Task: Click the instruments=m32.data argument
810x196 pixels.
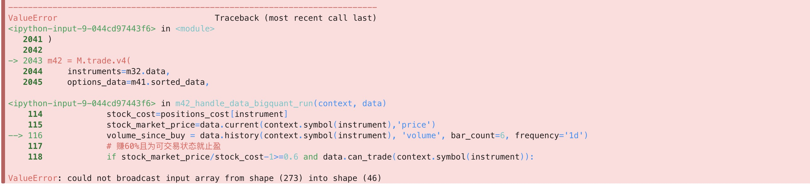Action: 116,72
